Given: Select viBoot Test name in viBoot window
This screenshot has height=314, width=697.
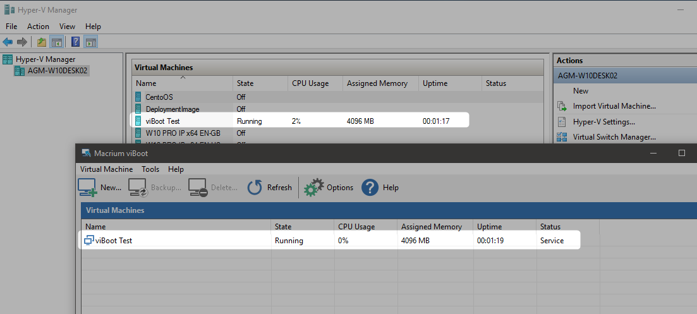Looking at the screenshot, I should point(114,241).
